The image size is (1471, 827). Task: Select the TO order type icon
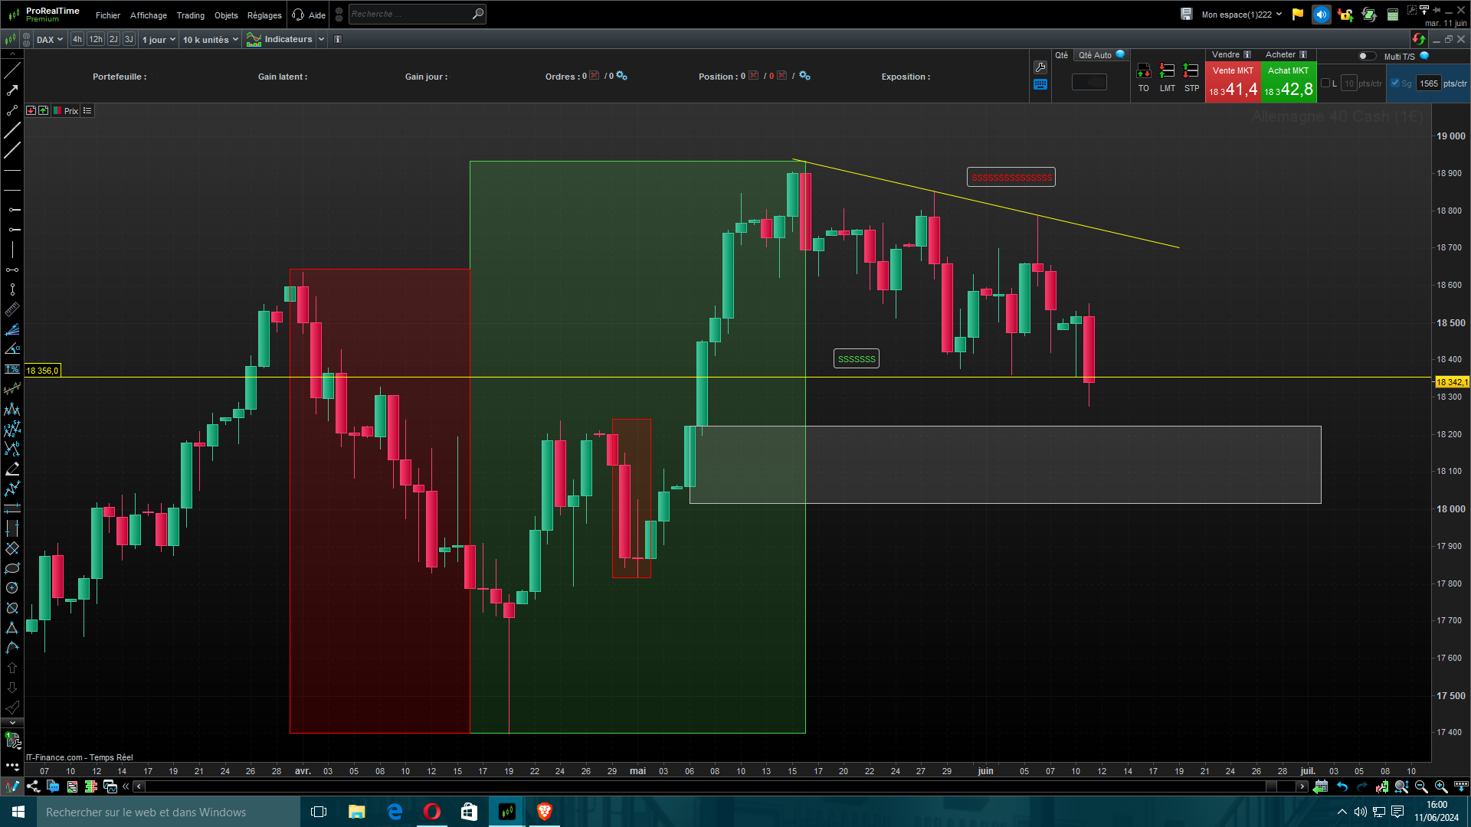point(1143,72)
